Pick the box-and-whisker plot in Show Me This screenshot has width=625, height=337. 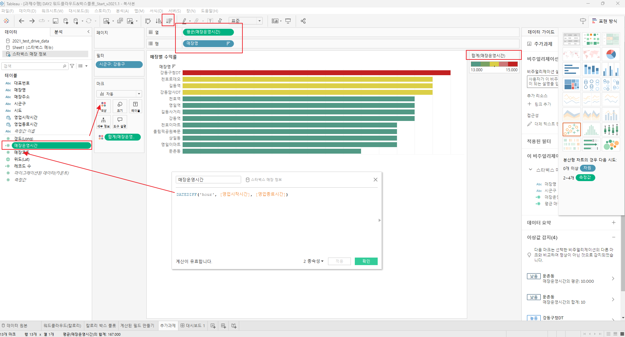point(611,129)
